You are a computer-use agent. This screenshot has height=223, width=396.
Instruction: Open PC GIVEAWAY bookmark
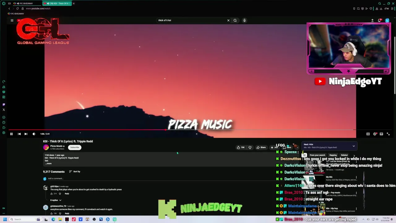coord(16,14)
